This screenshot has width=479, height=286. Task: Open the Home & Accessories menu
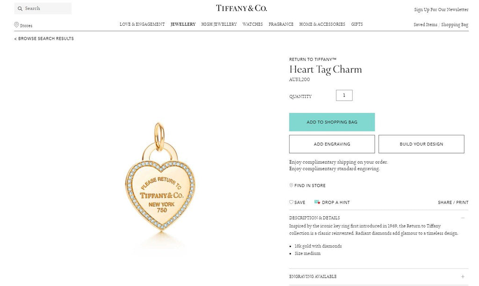(x=322, y=24)
